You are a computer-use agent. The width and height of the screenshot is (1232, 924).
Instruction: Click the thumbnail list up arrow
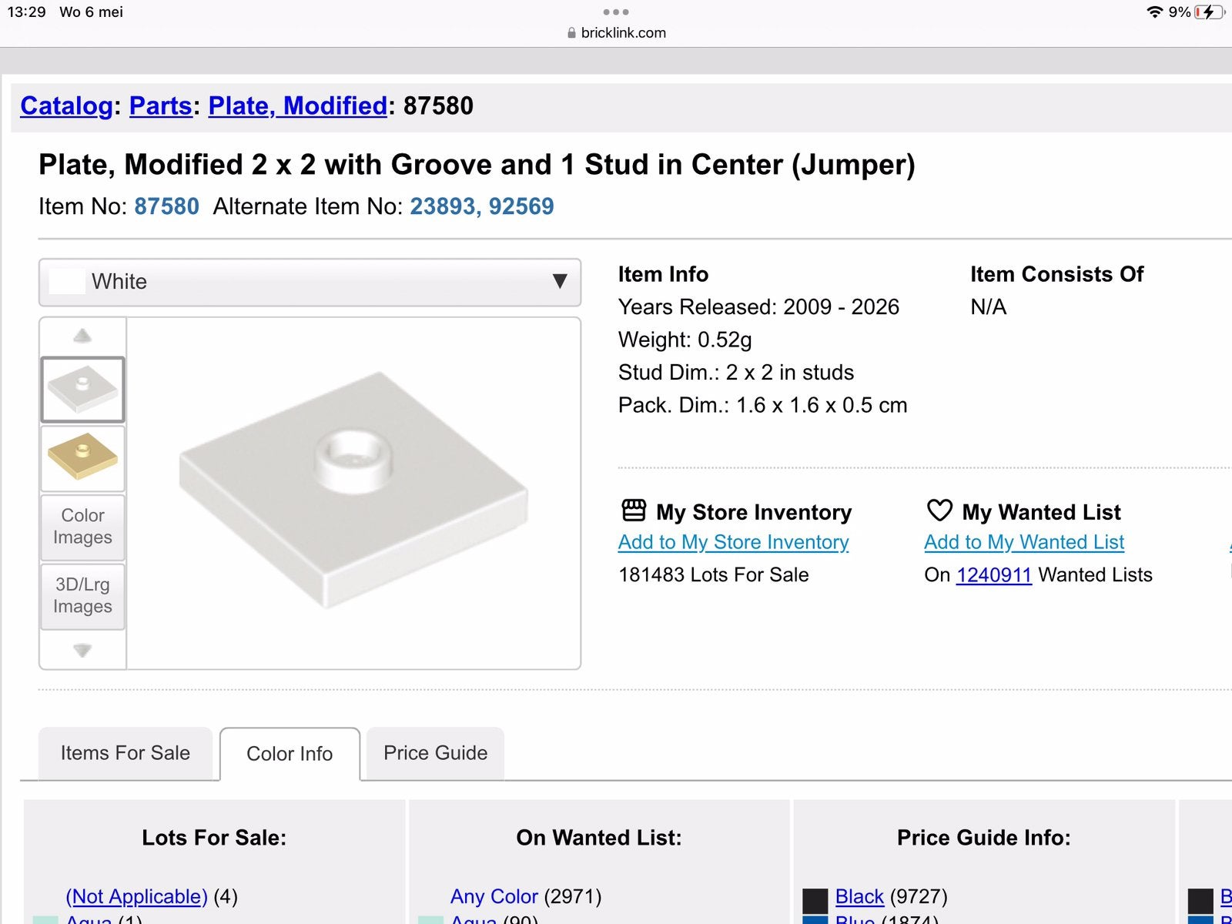[x=82, y=336]
